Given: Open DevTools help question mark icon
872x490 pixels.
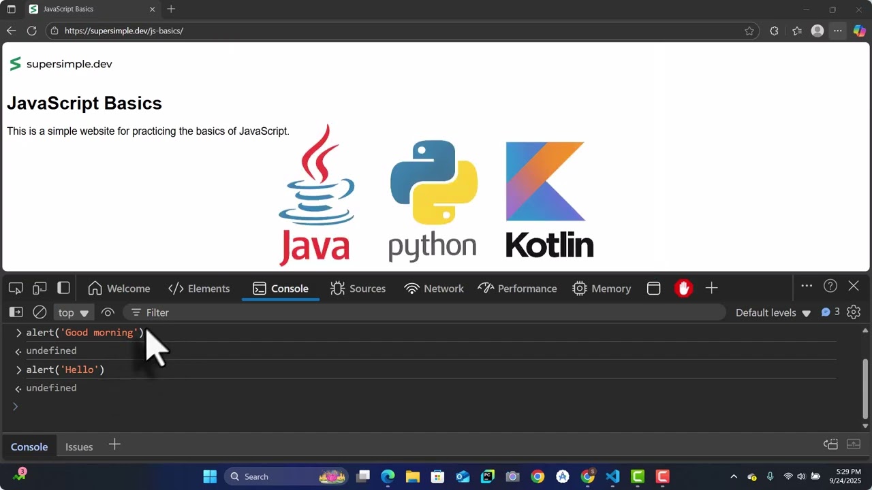Looking at the screenshot, I should click(x=830, y=287).
